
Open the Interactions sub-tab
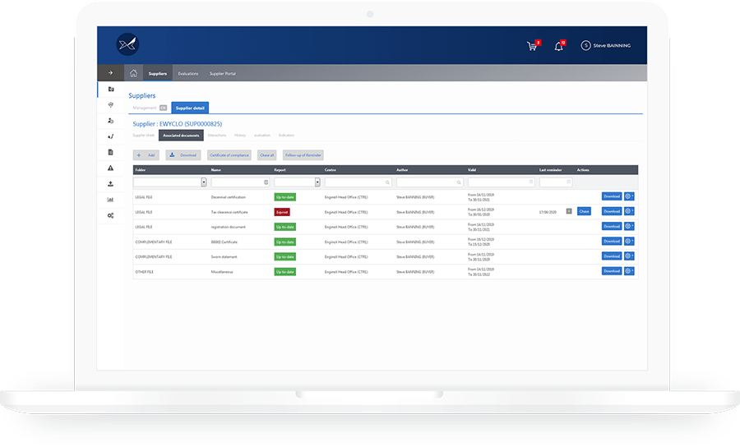217,136
